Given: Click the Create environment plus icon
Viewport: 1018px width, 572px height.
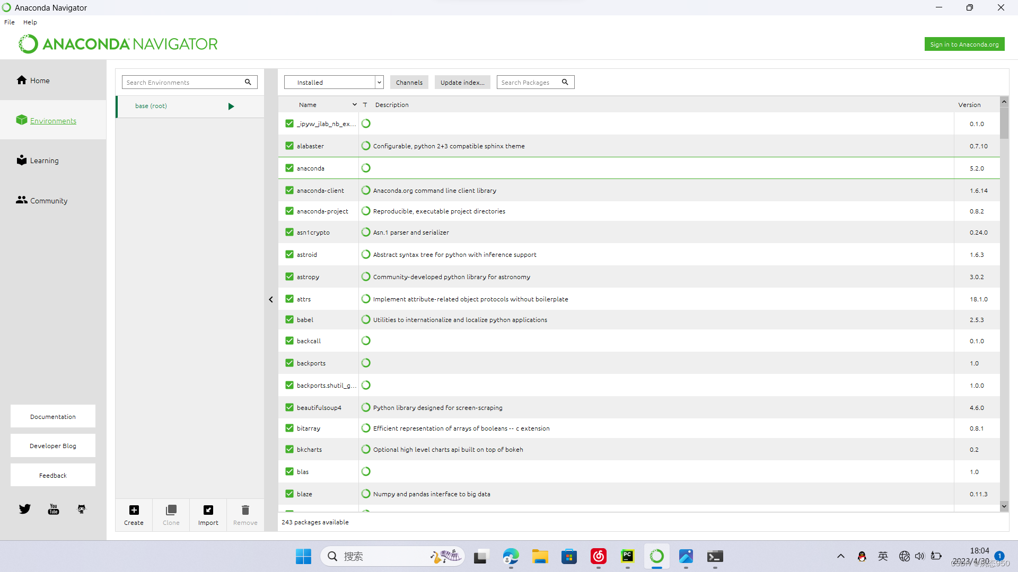Looking at the screenshot, I should click(134, 510).
